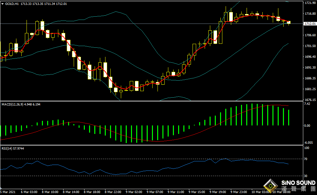
Task: Click the Sino Sound diamond logo
Action: click(271, 186)
